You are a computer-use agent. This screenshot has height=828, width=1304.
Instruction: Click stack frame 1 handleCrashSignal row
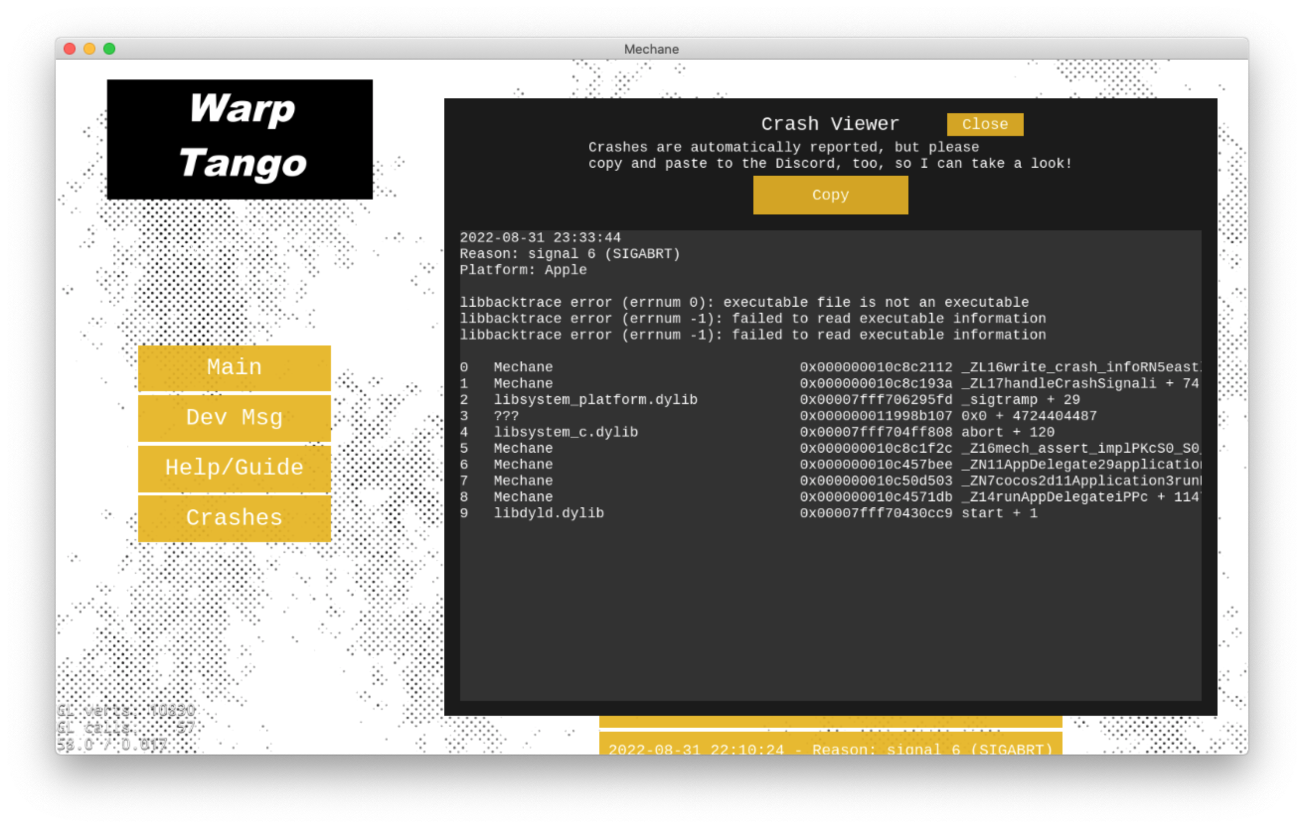click(830, 383)
